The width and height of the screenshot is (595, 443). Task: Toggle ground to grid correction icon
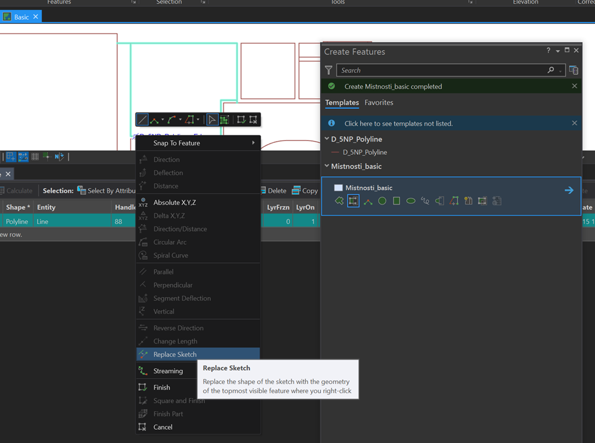(x=59, y=156)
